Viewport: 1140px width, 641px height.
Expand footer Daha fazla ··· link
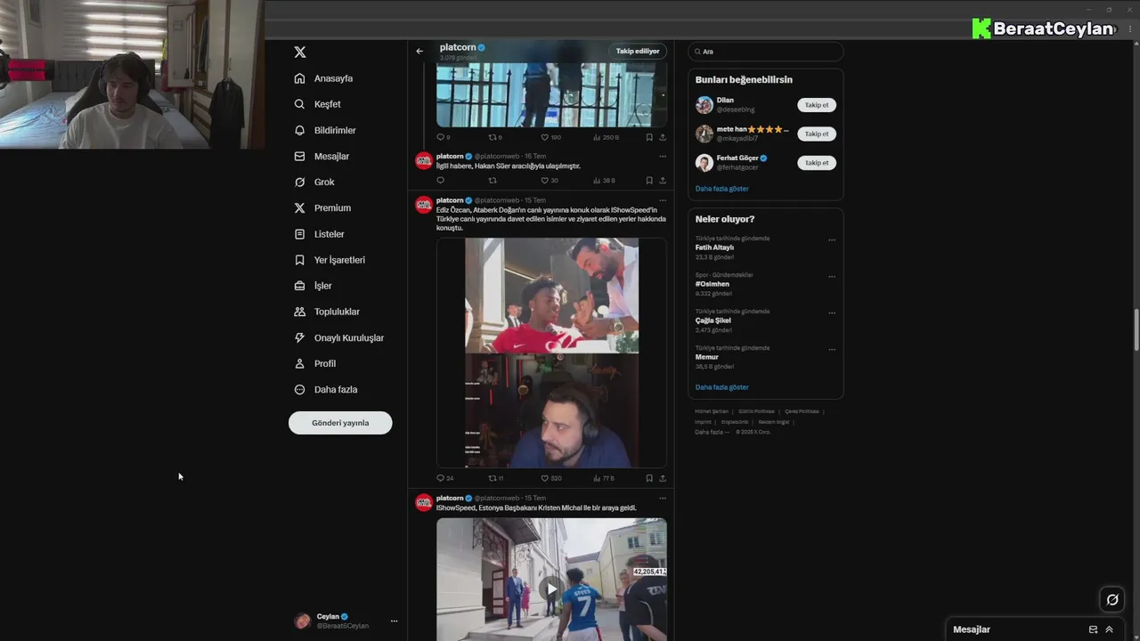(712, 432)
